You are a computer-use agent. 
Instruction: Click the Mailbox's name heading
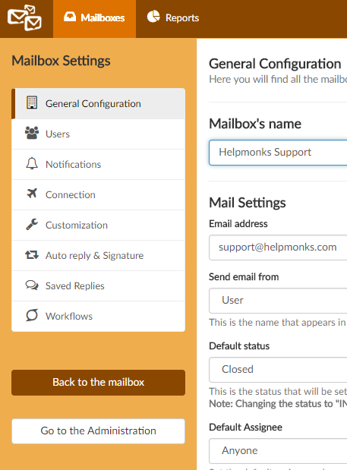(255, 124)
